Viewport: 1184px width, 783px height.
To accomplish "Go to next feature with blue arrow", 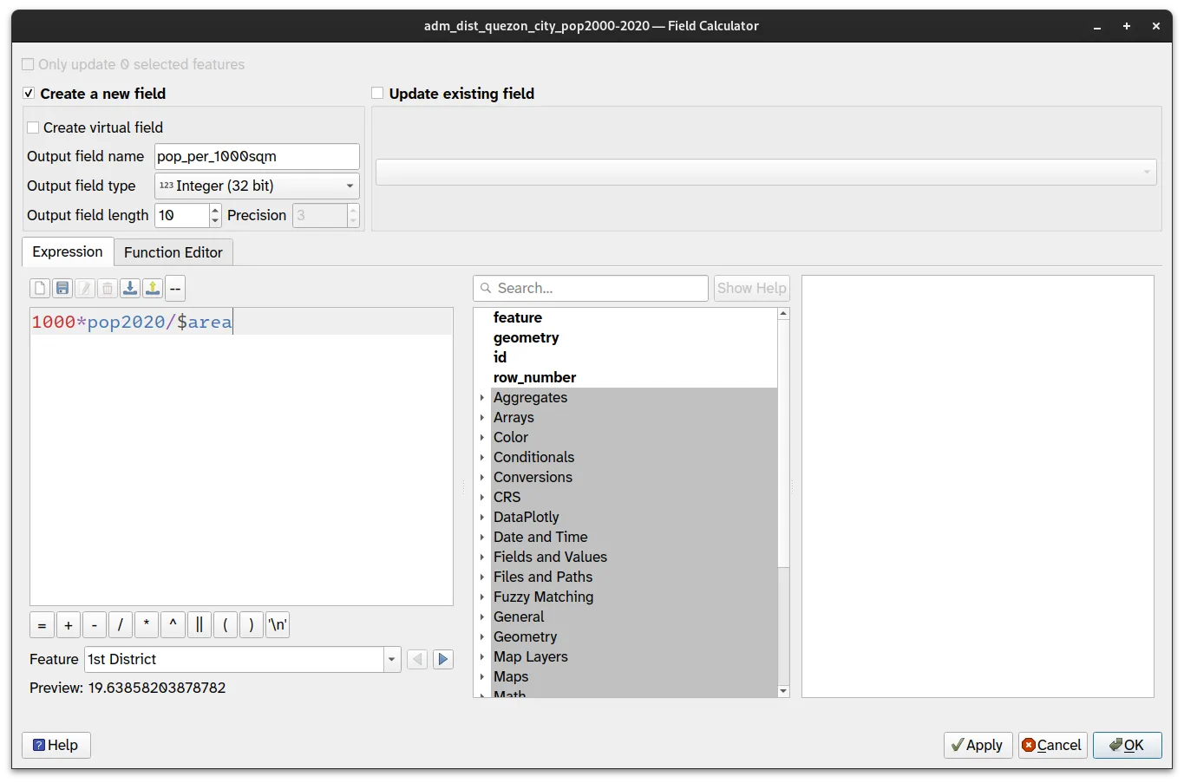I will (x=442, y=659).
